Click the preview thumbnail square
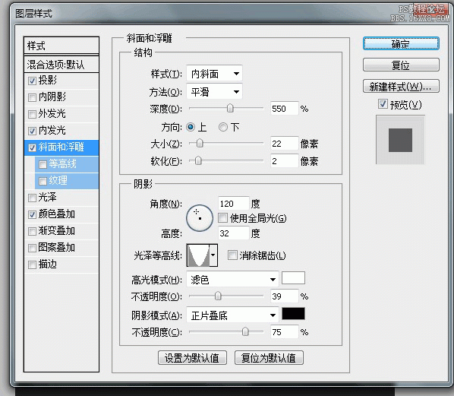Image resolution: width=454 pixels, height=396 pixels. [400, 140]
